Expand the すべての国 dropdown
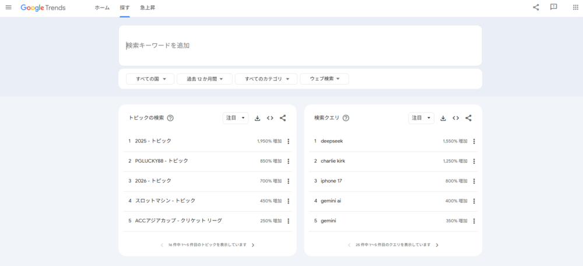This screenshot has width=583, height=266. coord(150,79)
